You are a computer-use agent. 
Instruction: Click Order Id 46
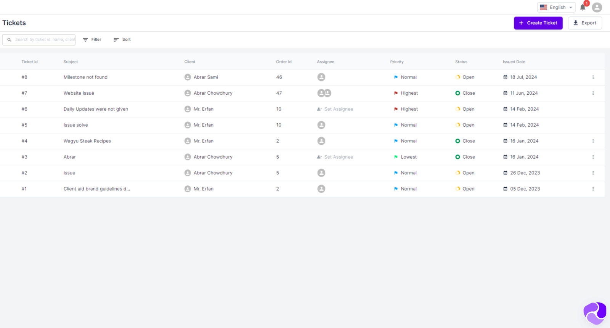tap(279, 77)
